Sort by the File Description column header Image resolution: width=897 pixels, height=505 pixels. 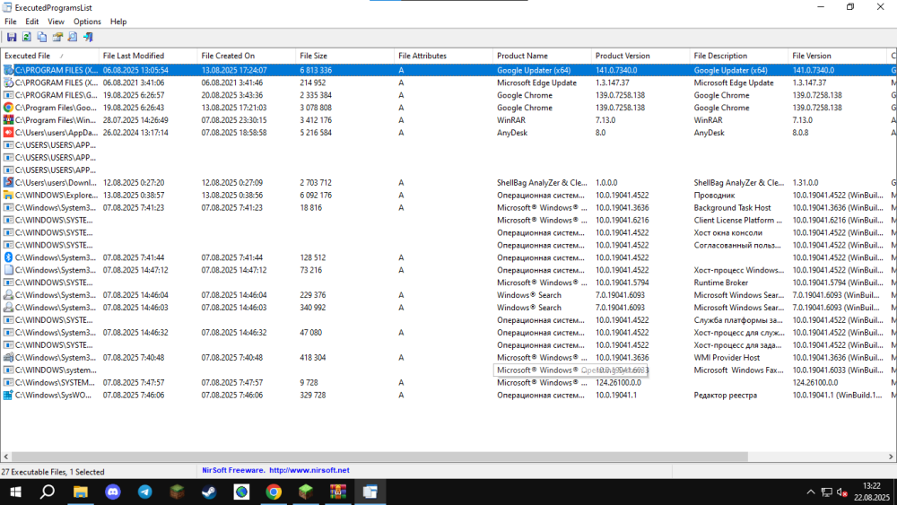point(738,56)
